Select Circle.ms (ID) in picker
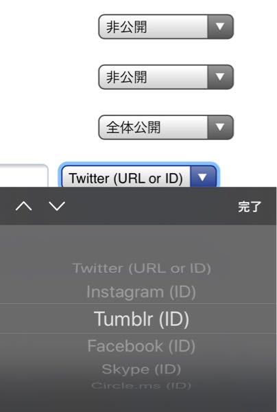 tap(141, 385)
